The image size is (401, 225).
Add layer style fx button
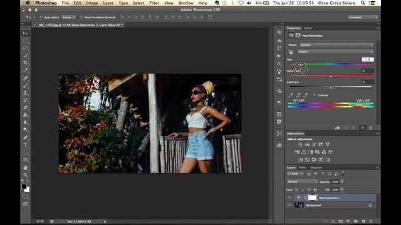point(333,221)
